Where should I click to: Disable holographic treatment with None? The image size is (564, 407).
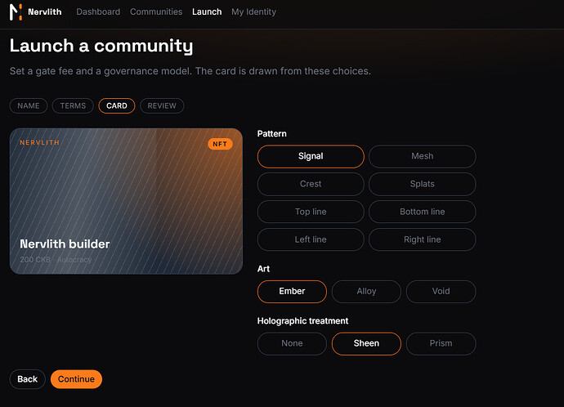[x=292, y=344]
